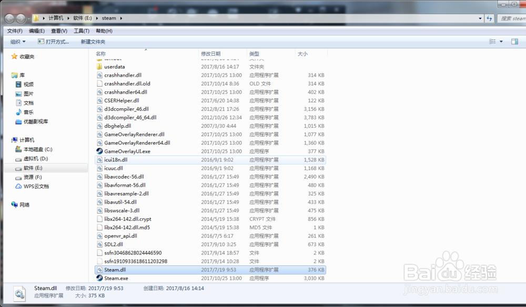Select GameOverlayRenderer64.dll file name
The width and height of the screenshot is (526, 307).
[137, 143]
